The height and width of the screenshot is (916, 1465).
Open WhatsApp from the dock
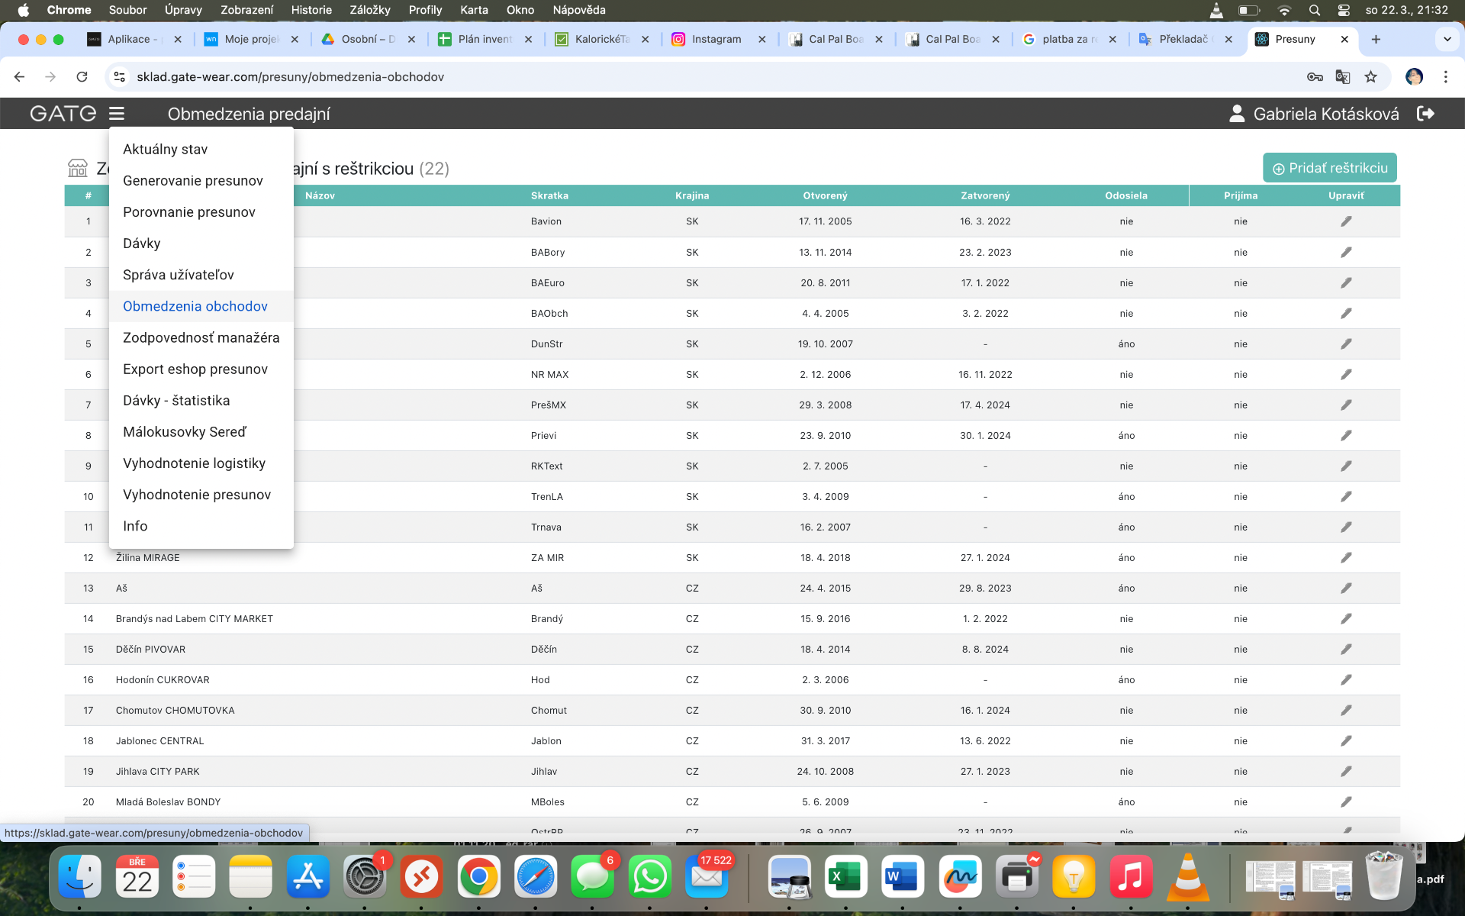coord(649,876)
